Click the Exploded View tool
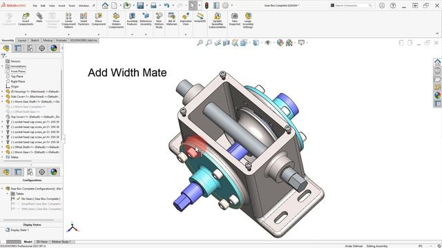442x248 pixels. (x=186, y=19)
